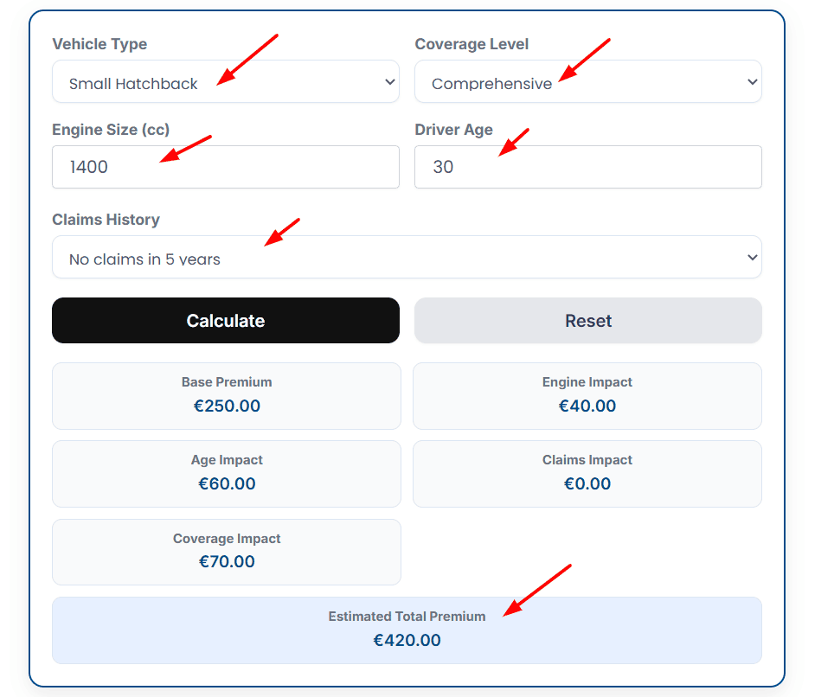The image size is (834, 697).
Task: Select the Claims Impact result card
Action: [587, 472]
